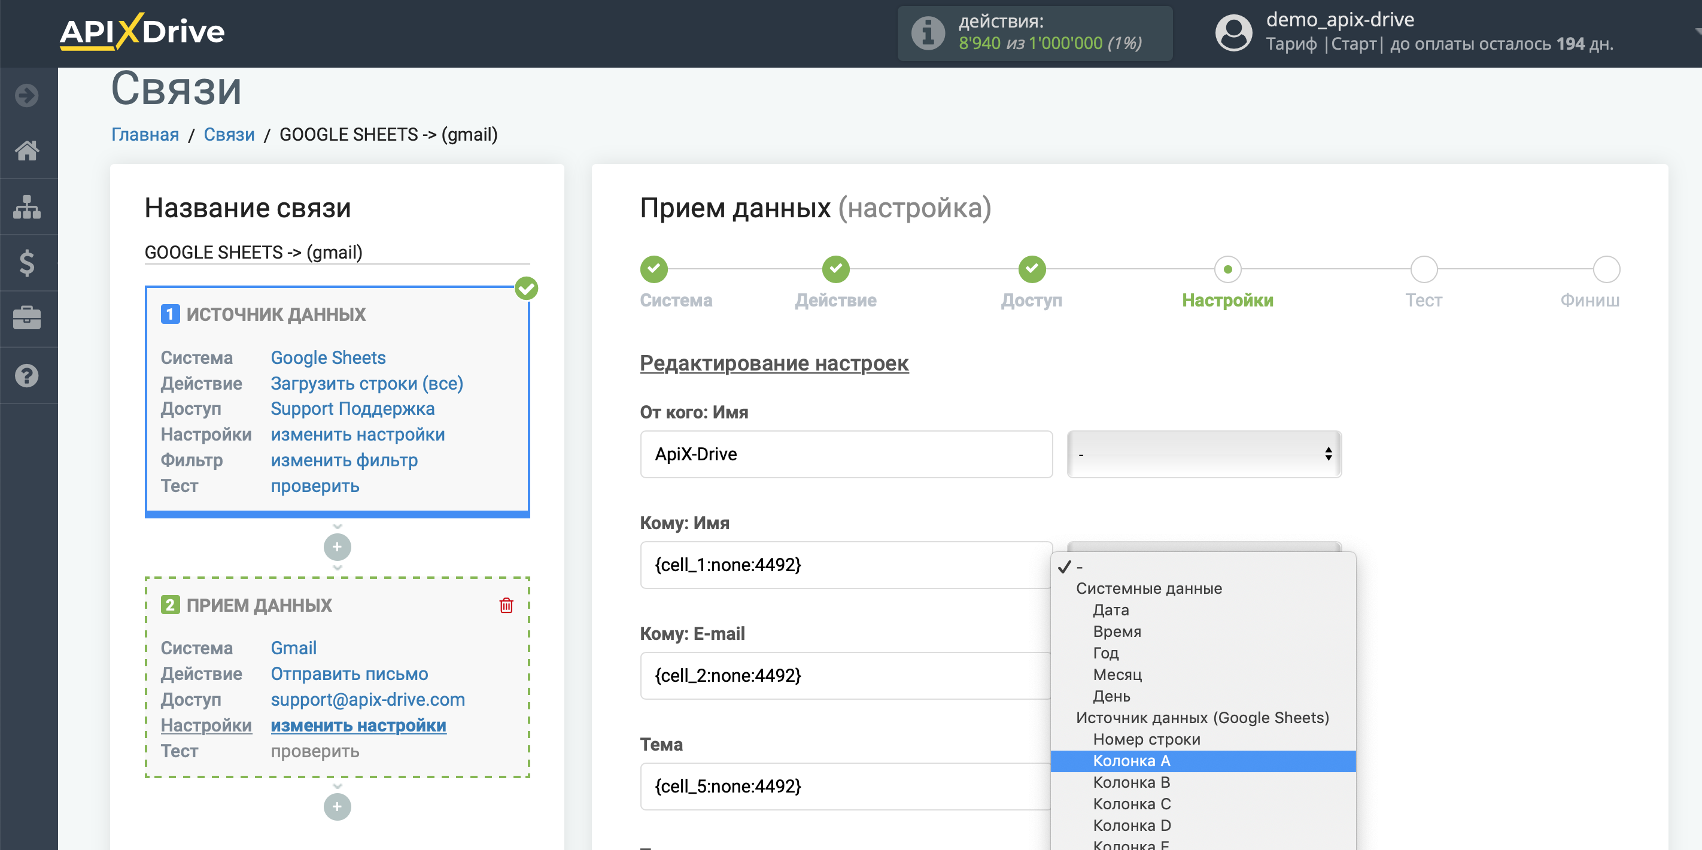Click the Кому: E-mail input field
1702x850 pixels.
(x=846, y=675)
